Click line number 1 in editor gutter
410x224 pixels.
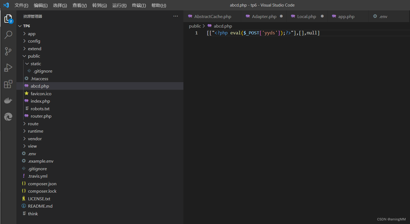[x=196, y=33]
